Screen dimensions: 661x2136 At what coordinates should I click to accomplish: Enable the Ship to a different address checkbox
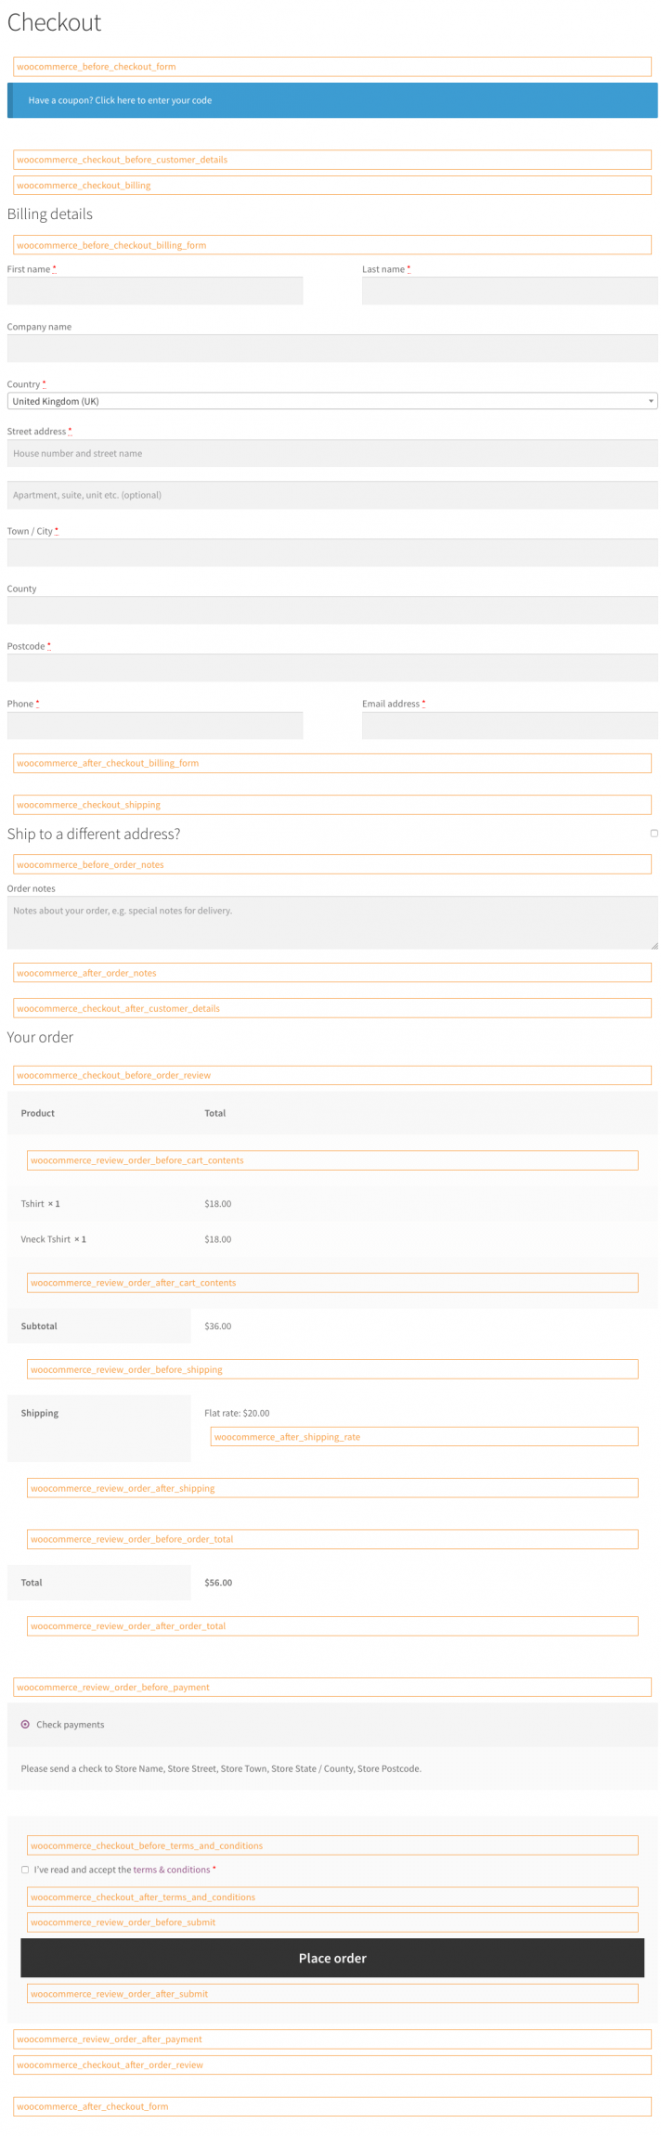pyautogui.click(x=653, y=834)
